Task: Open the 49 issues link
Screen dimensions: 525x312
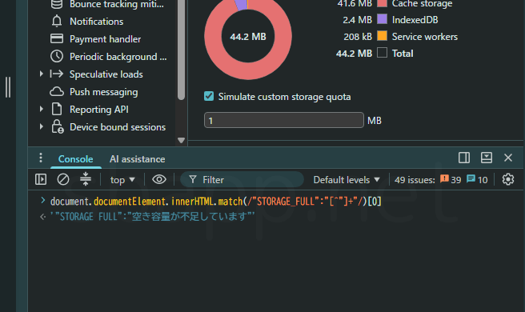Action: (415, 180)
